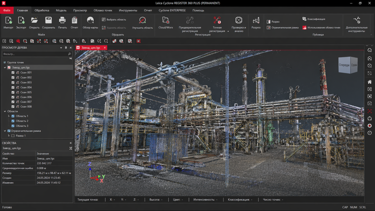The height and width of the screenshot is (211, 375).
Task: Click Ограничительная рамка in the ribbon
Action: [x=282, y=28]
